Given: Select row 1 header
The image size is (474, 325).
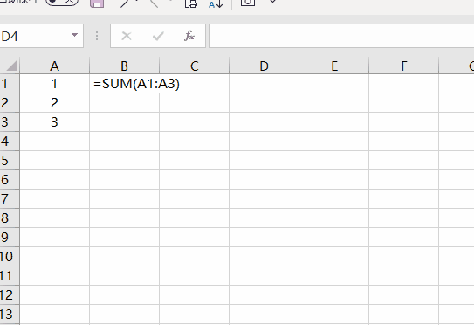Looking at the screenshot, I should pyautogui.click(x=10, y=84).
